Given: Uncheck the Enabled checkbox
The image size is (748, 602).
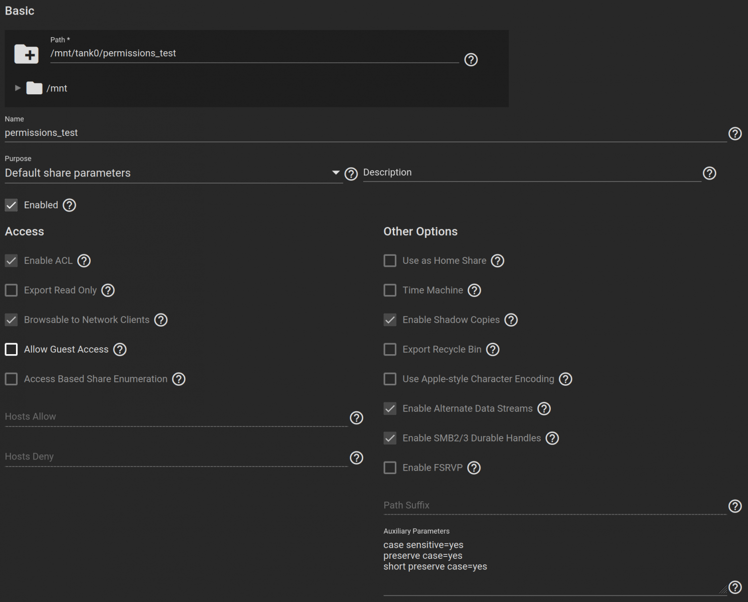Looking at the screenshot, I should pos(11,205).
